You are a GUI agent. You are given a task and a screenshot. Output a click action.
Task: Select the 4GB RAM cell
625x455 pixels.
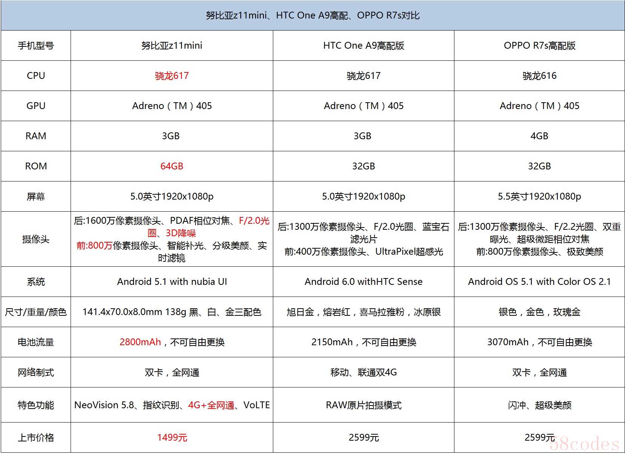click(x=539, y=136)
